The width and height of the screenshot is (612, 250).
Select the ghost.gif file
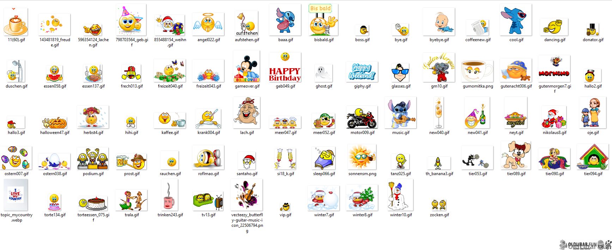[323, 73]
